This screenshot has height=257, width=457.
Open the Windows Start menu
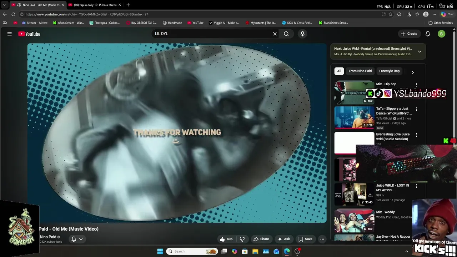click(160, 251)
